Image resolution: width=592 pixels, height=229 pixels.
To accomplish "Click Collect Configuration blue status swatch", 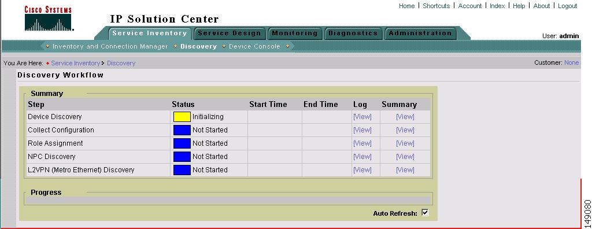I will (x=182, y=130).
